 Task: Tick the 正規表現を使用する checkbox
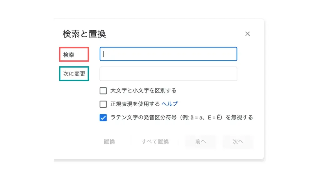pyautogui.click(x=103, y=104)
